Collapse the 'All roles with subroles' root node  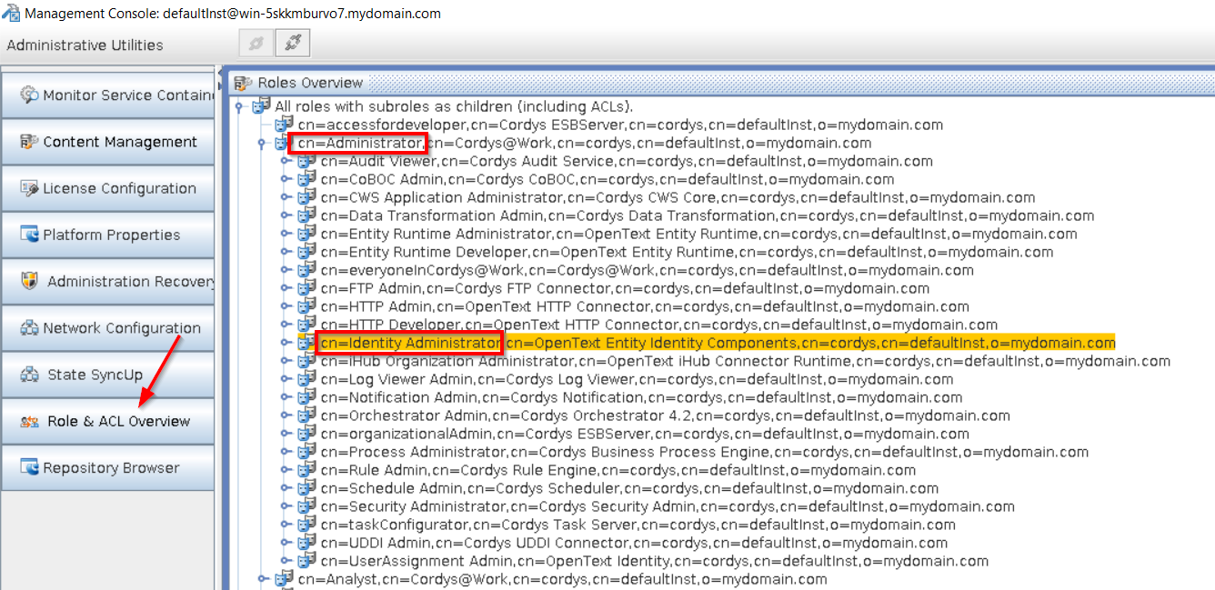tap(241, 107)
